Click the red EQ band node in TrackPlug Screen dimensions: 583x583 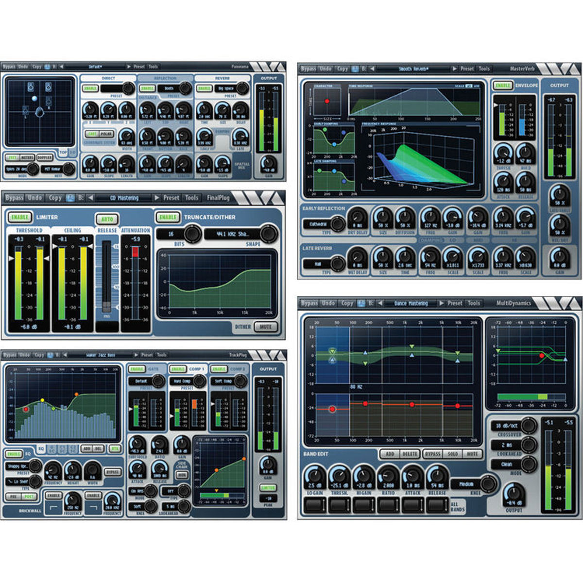(x=26, y=410)
